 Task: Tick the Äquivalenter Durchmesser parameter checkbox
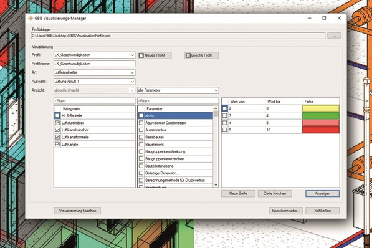141,123
